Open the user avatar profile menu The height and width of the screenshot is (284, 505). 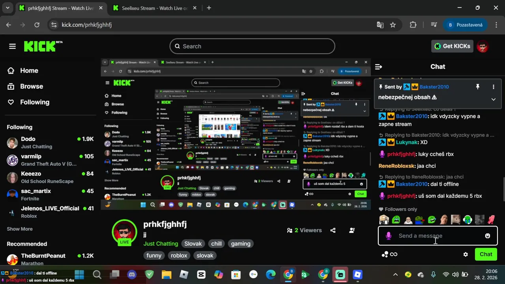[483, 46]
